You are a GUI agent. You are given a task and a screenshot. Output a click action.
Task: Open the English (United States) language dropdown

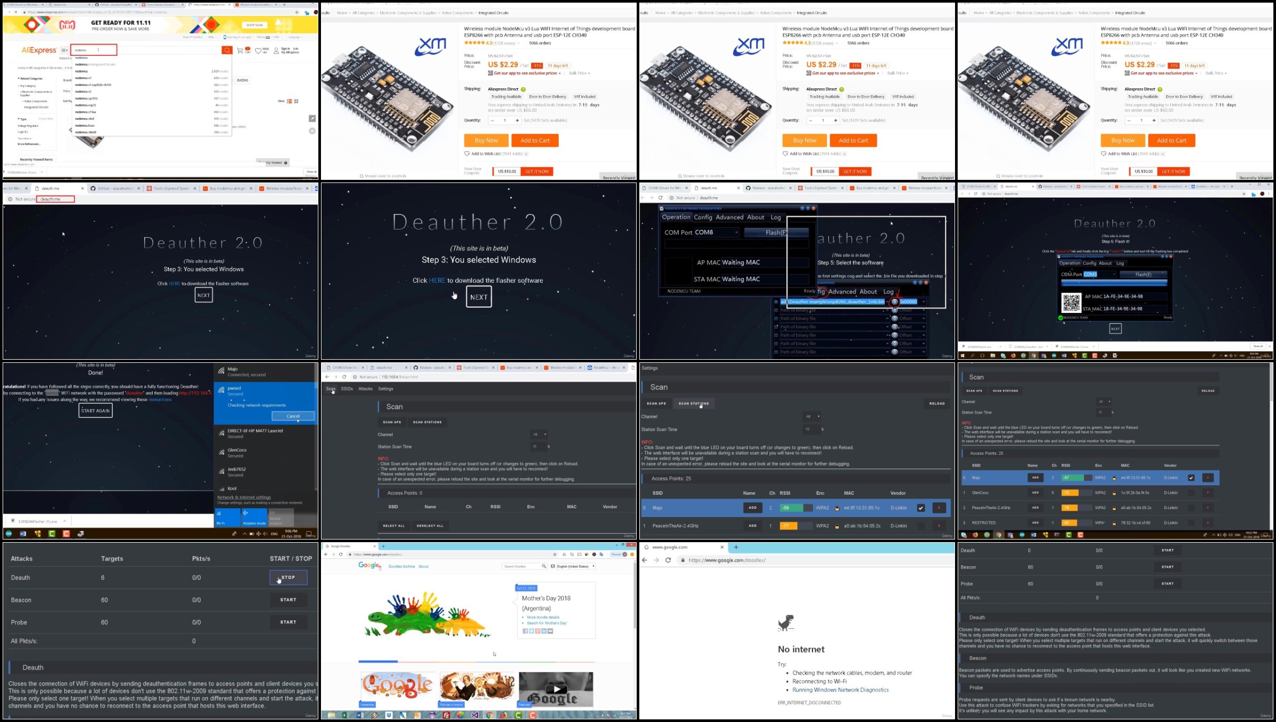(576, 566)
